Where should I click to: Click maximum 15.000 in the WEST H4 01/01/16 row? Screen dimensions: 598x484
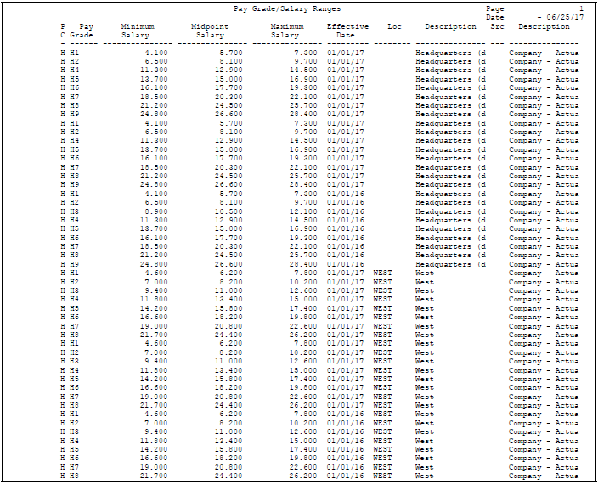303,441
